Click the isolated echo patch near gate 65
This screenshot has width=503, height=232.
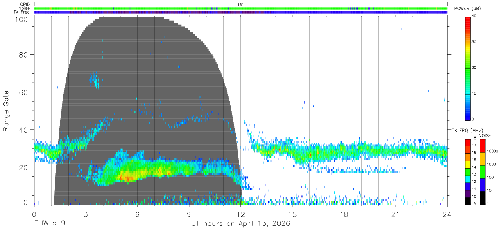(x=95, y=81)
